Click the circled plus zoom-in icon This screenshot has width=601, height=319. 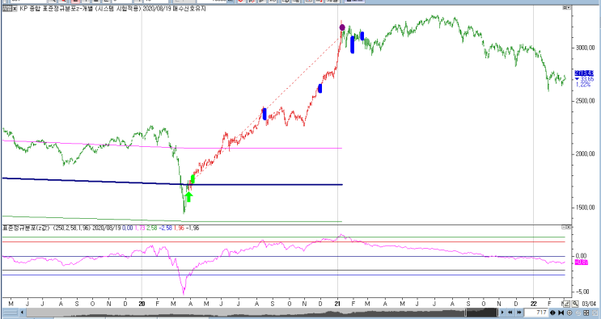[x=569, y=313]
